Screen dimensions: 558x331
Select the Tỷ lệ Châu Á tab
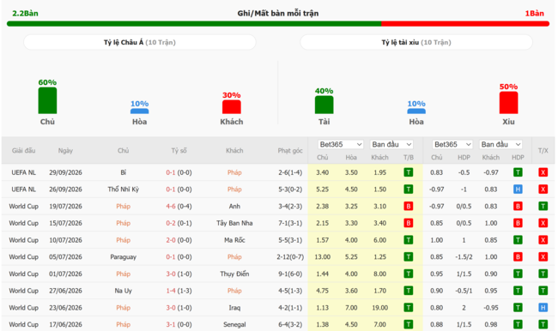pos(139,42)
